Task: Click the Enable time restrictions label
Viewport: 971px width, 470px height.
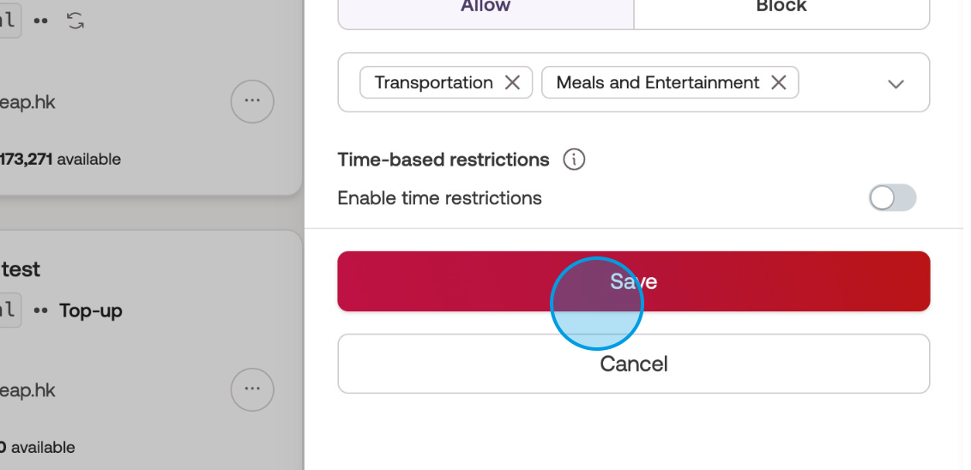Action: [439, 198]
